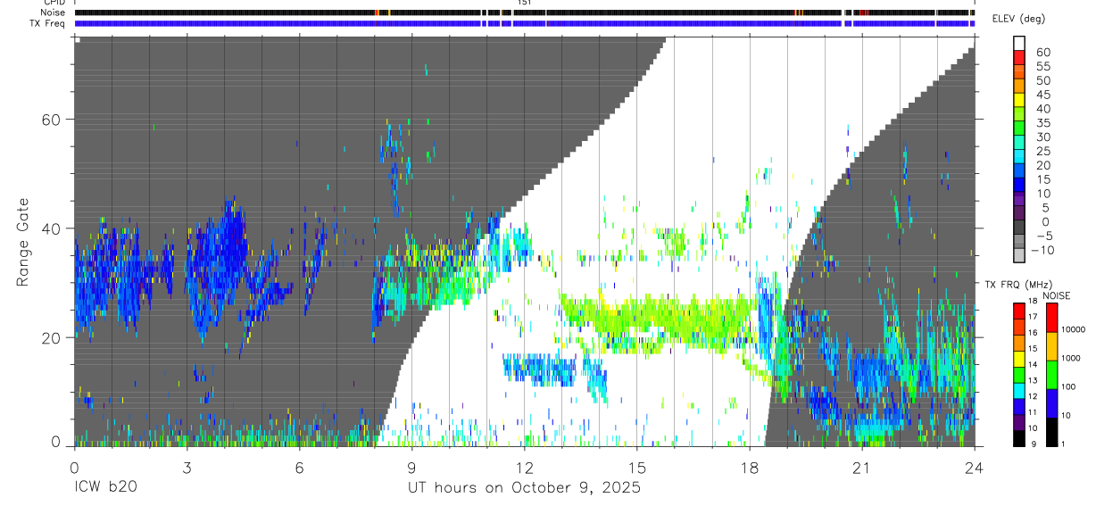Select the purple swatch in TX FRQ colorbar

(1018, 422)
